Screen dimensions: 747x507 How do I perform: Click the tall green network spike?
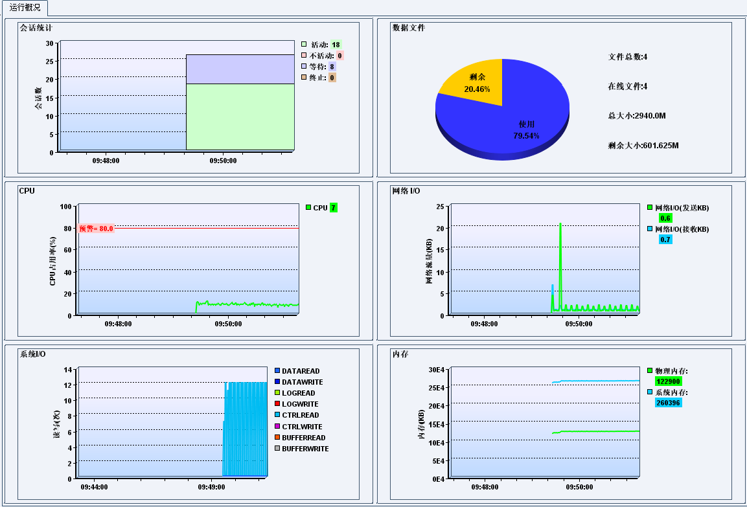[560, 259]
